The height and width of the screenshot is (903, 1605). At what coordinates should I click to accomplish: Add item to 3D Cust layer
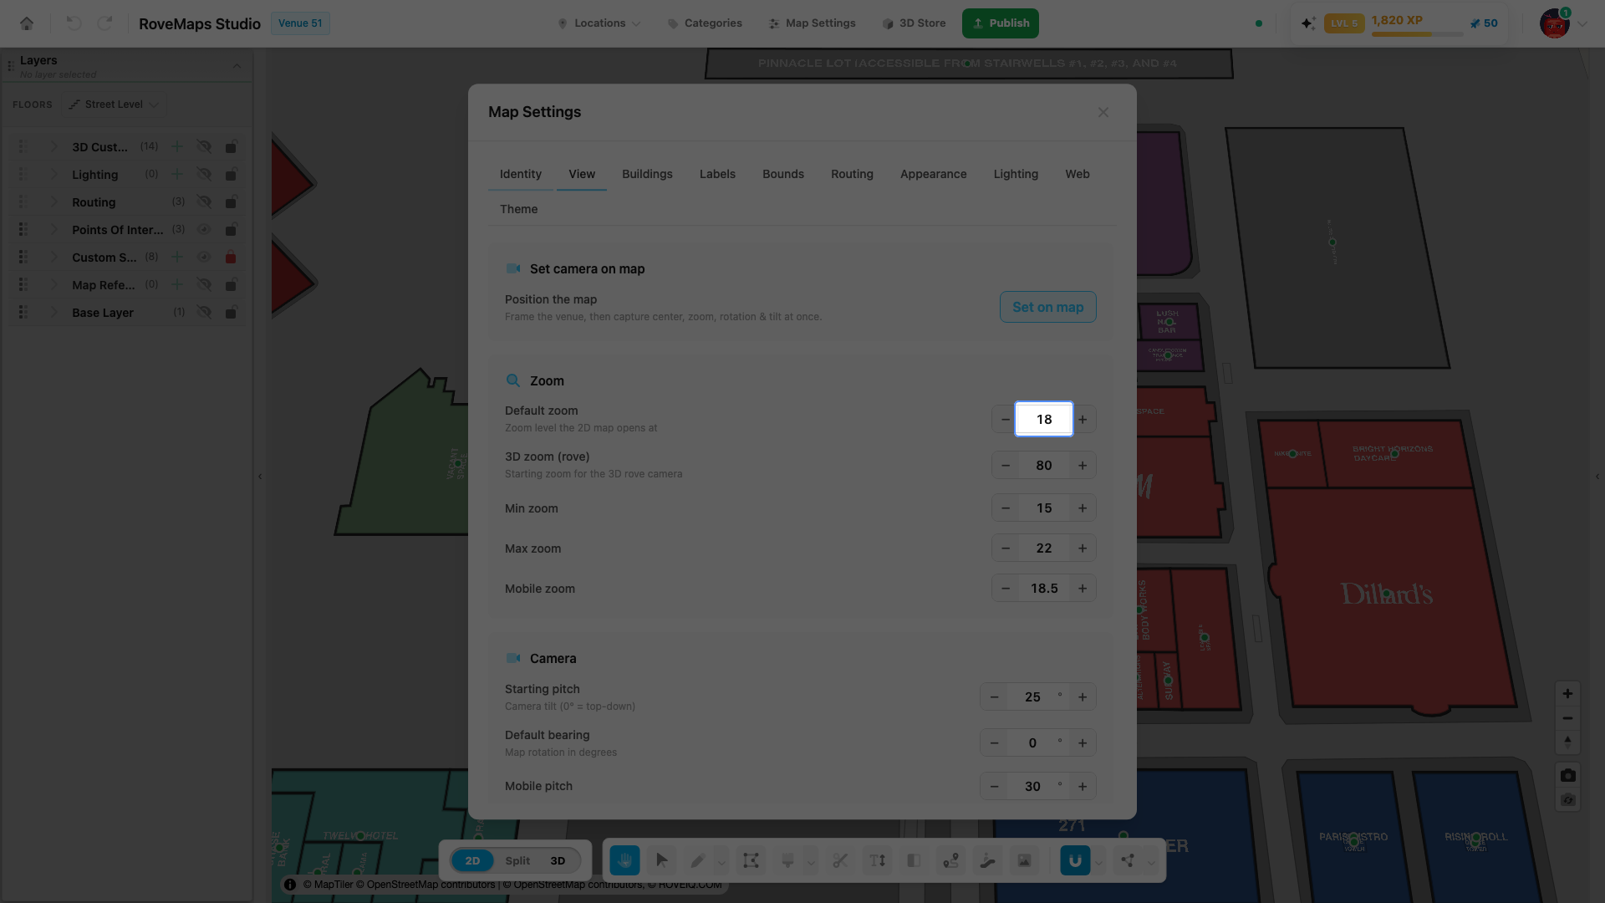[177, 146]
